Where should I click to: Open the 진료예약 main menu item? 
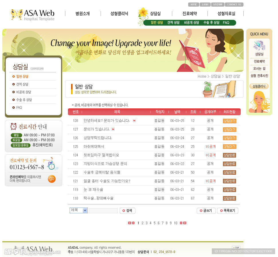pyautogui.click(x=190, y=14)
